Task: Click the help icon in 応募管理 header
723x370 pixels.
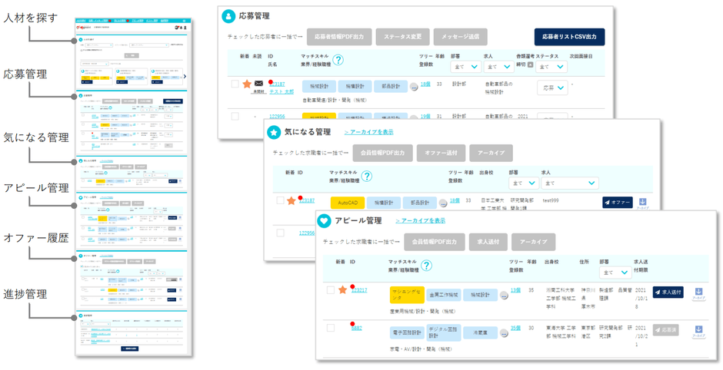Action: pyautogui.click(x=338, y=61)
